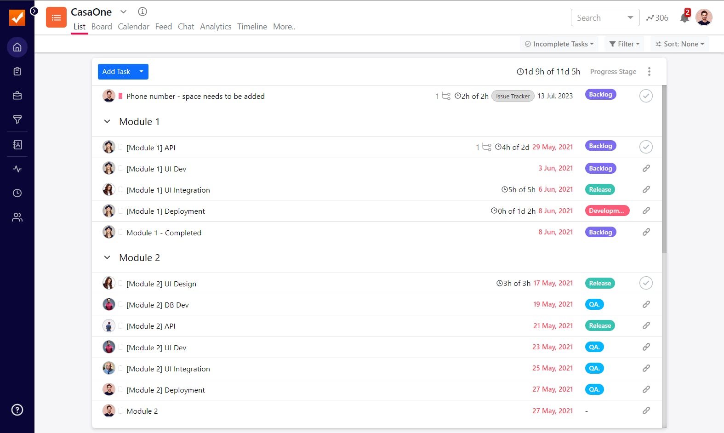Open the clipboard tasks icon in the sidebar
724x433 pixels.
point(17,71)
